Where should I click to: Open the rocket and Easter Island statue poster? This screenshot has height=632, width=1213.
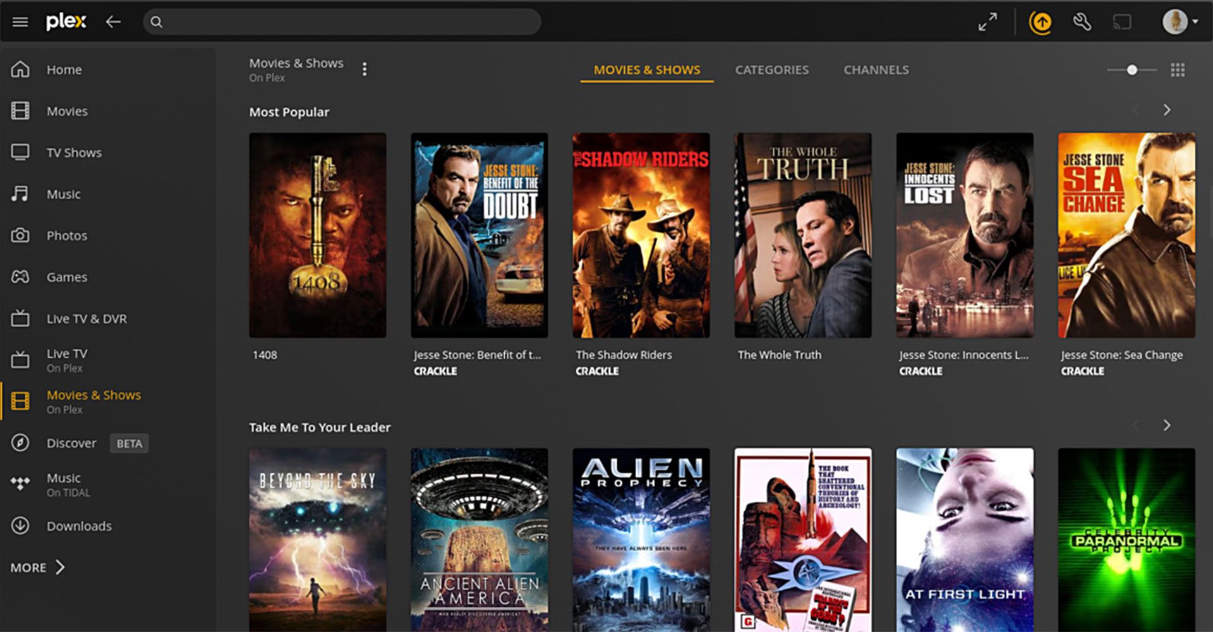[x=803, y=540]
